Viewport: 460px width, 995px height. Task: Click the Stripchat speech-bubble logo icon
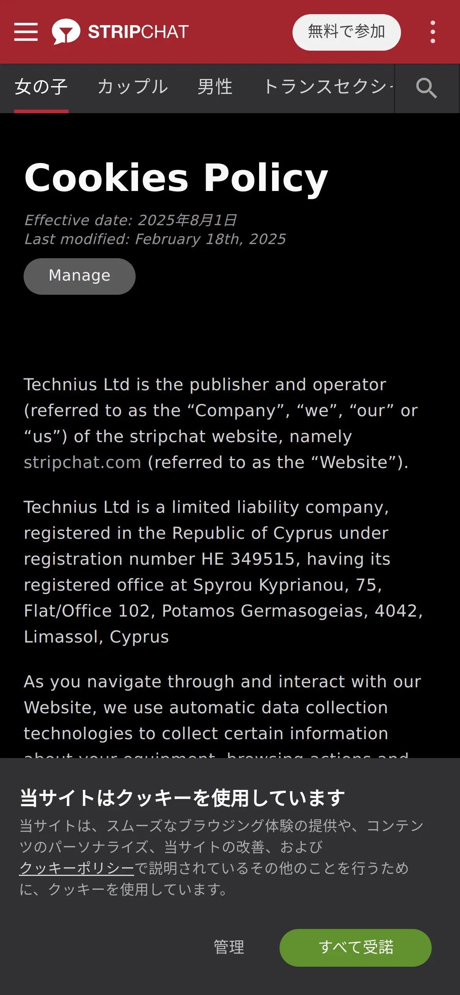click(66, 31)
